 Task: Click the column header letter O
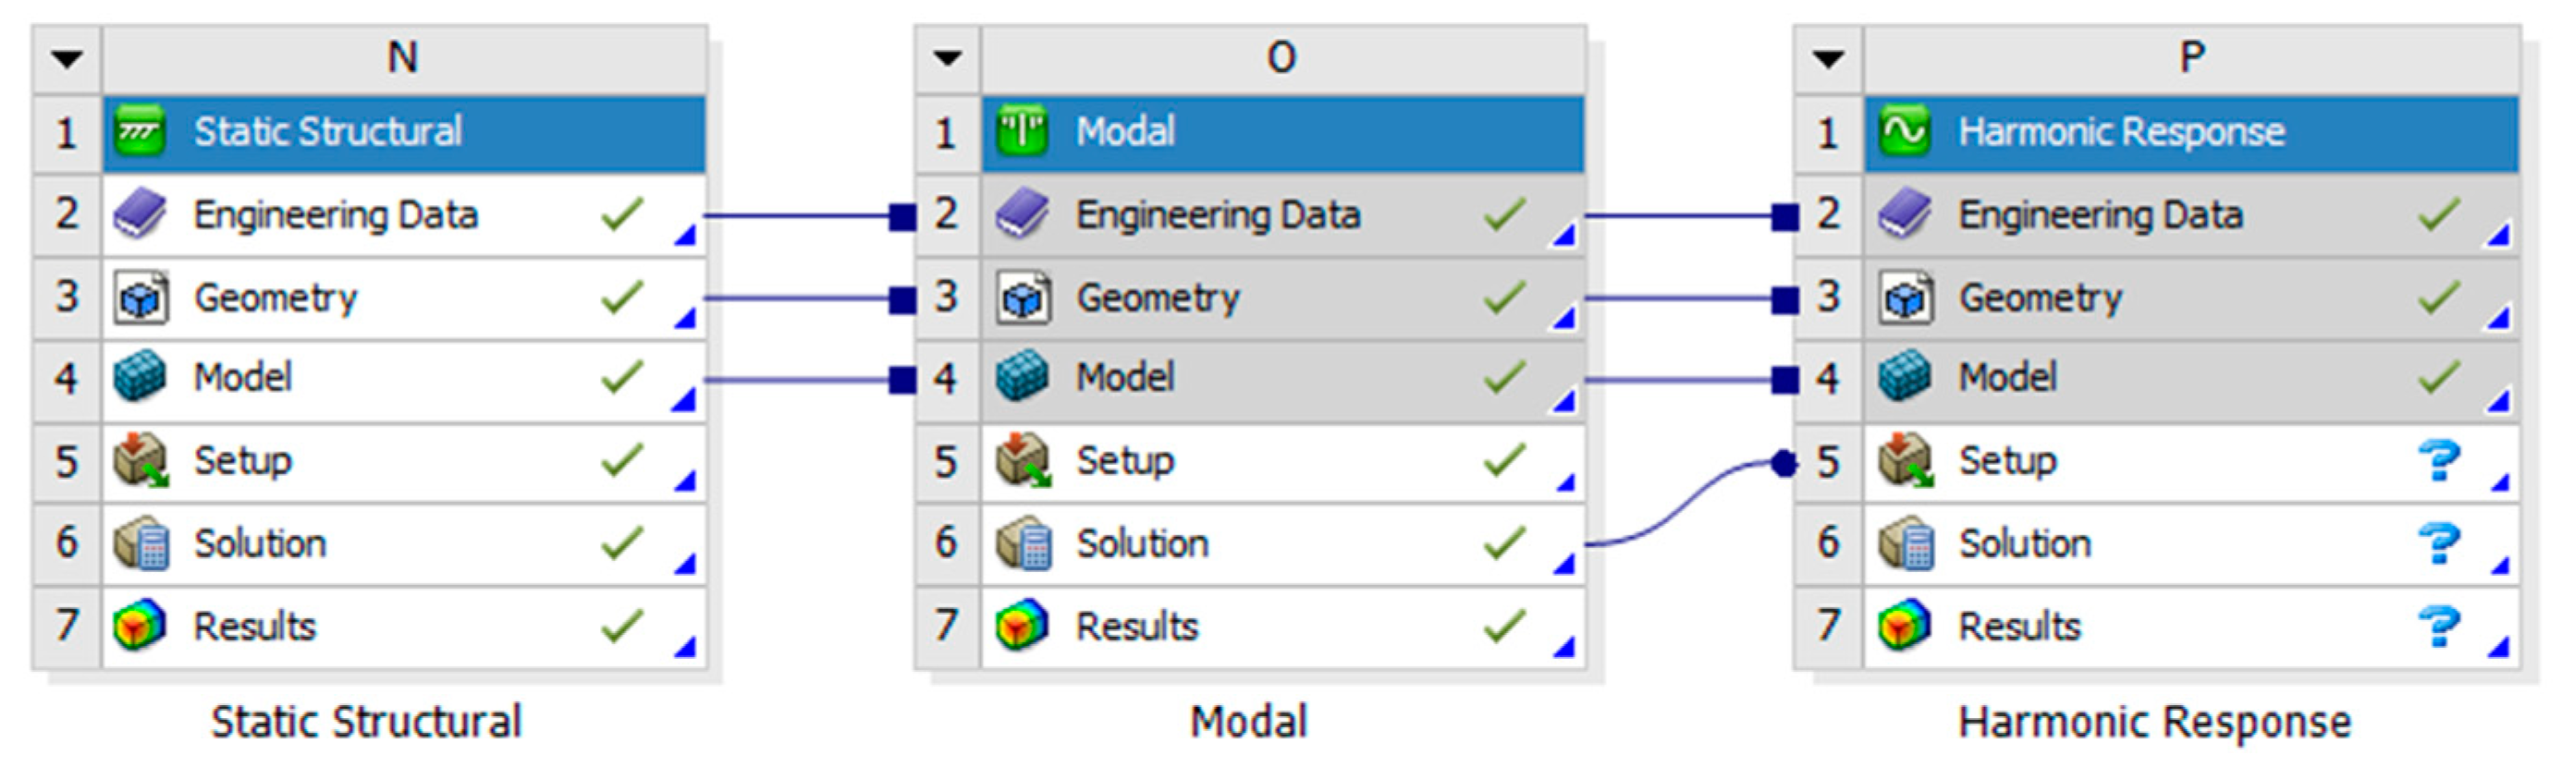pos(1282,58)
